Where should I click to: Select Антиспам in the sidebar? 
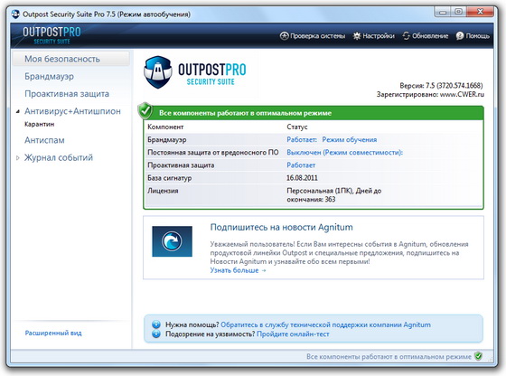44,140
